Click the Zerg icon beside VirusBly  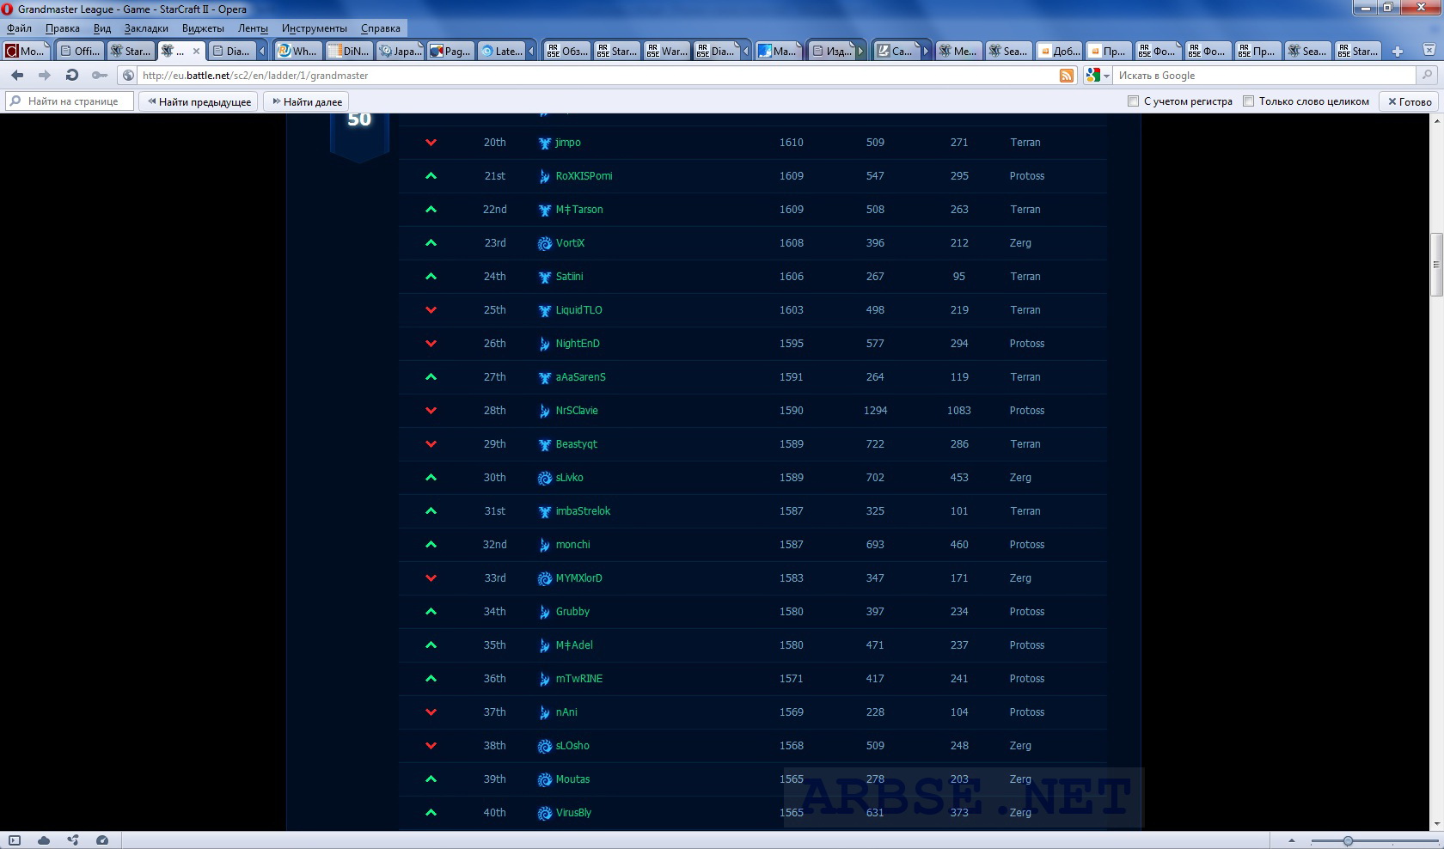coord(544,814)
